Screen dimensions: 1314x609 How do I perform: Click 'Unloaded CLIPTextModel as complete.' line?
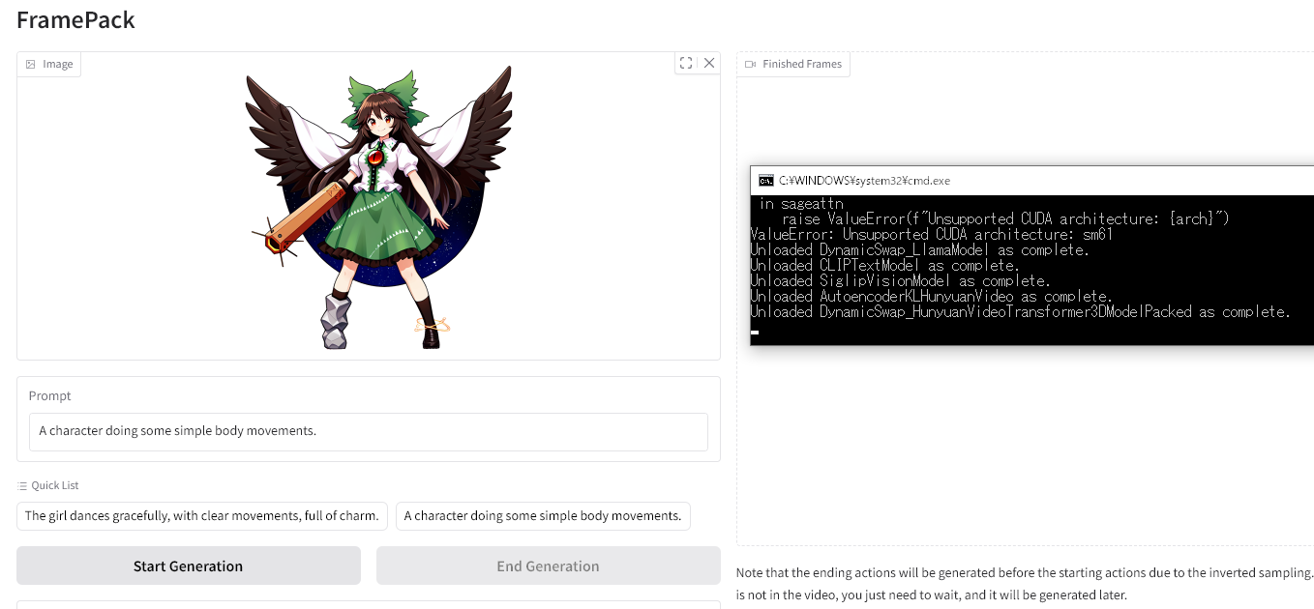point(885,265)
